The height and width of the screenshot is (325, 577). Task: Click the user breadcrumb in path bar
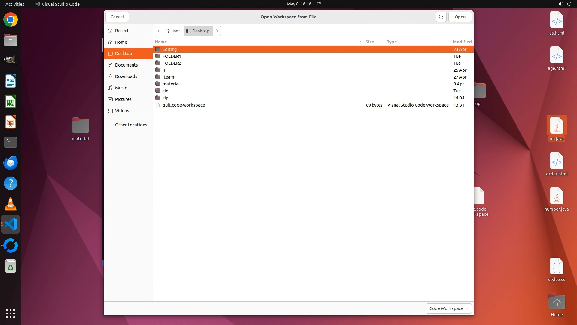[x=173, y=31]
